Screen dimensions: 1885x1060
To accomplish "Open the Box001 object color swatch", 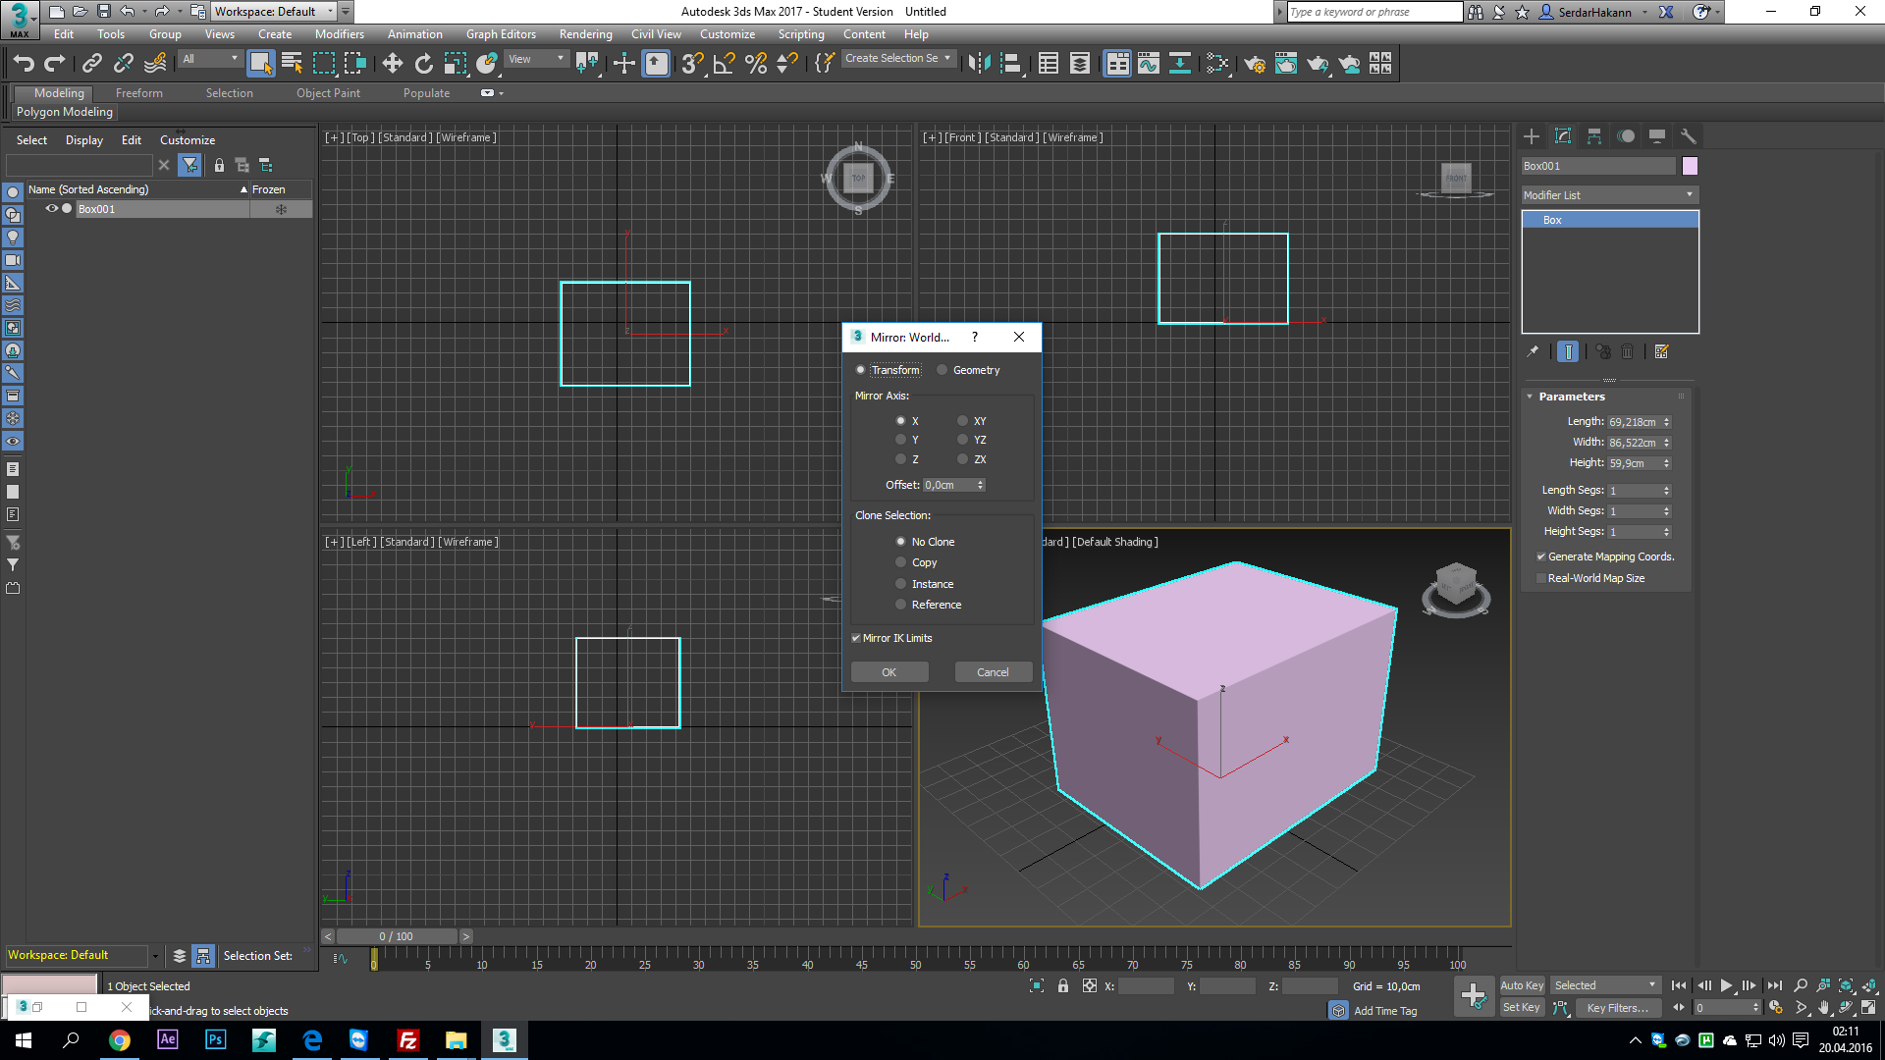I will (1690, 166).
